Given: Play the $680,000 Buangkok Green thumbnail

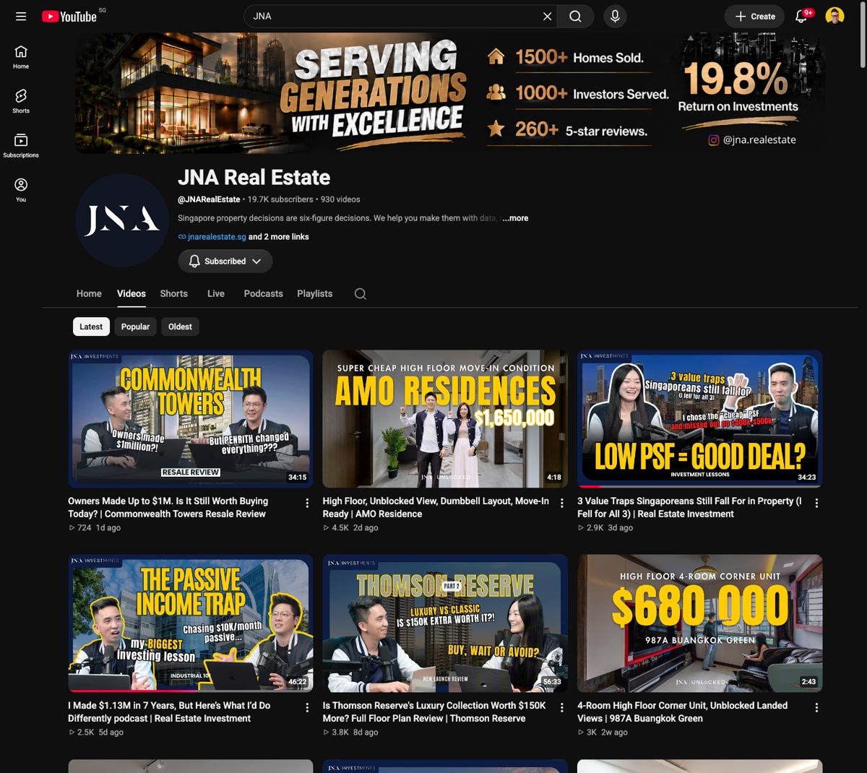Looking at the screenshot, I should click(699, 623).
